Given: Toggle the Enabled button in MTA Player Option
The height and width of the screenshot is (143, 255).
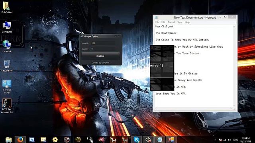Looking at the screenshot, I should [100, 56].
